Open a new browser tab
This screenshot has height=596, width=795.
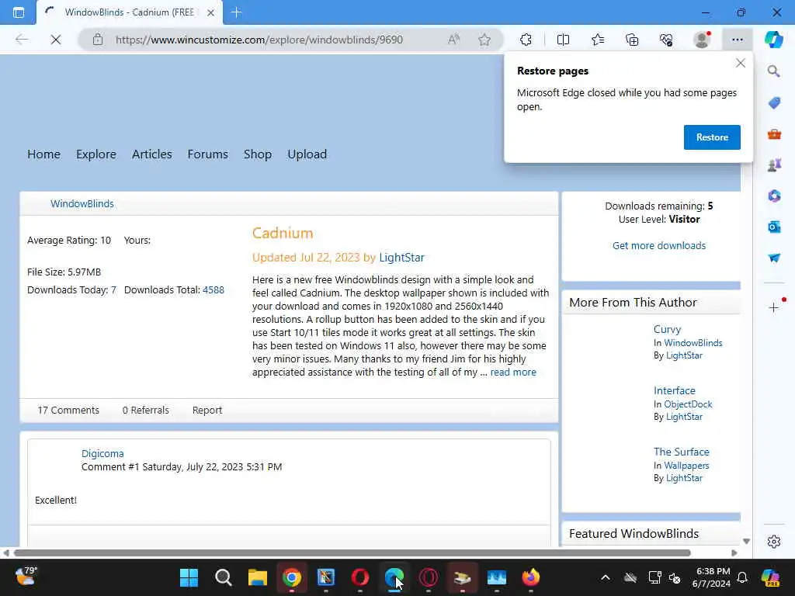point(236,12)
